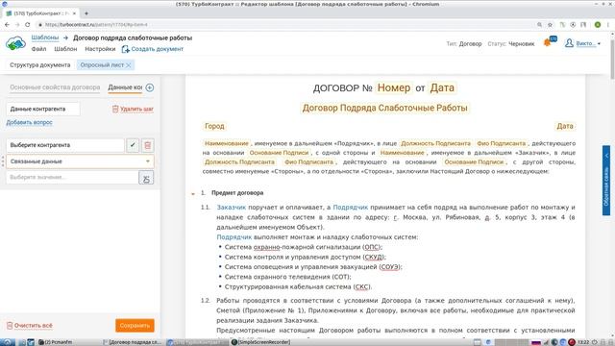
Task: Click the Создать документ link
Action: [x=158, y=49]
